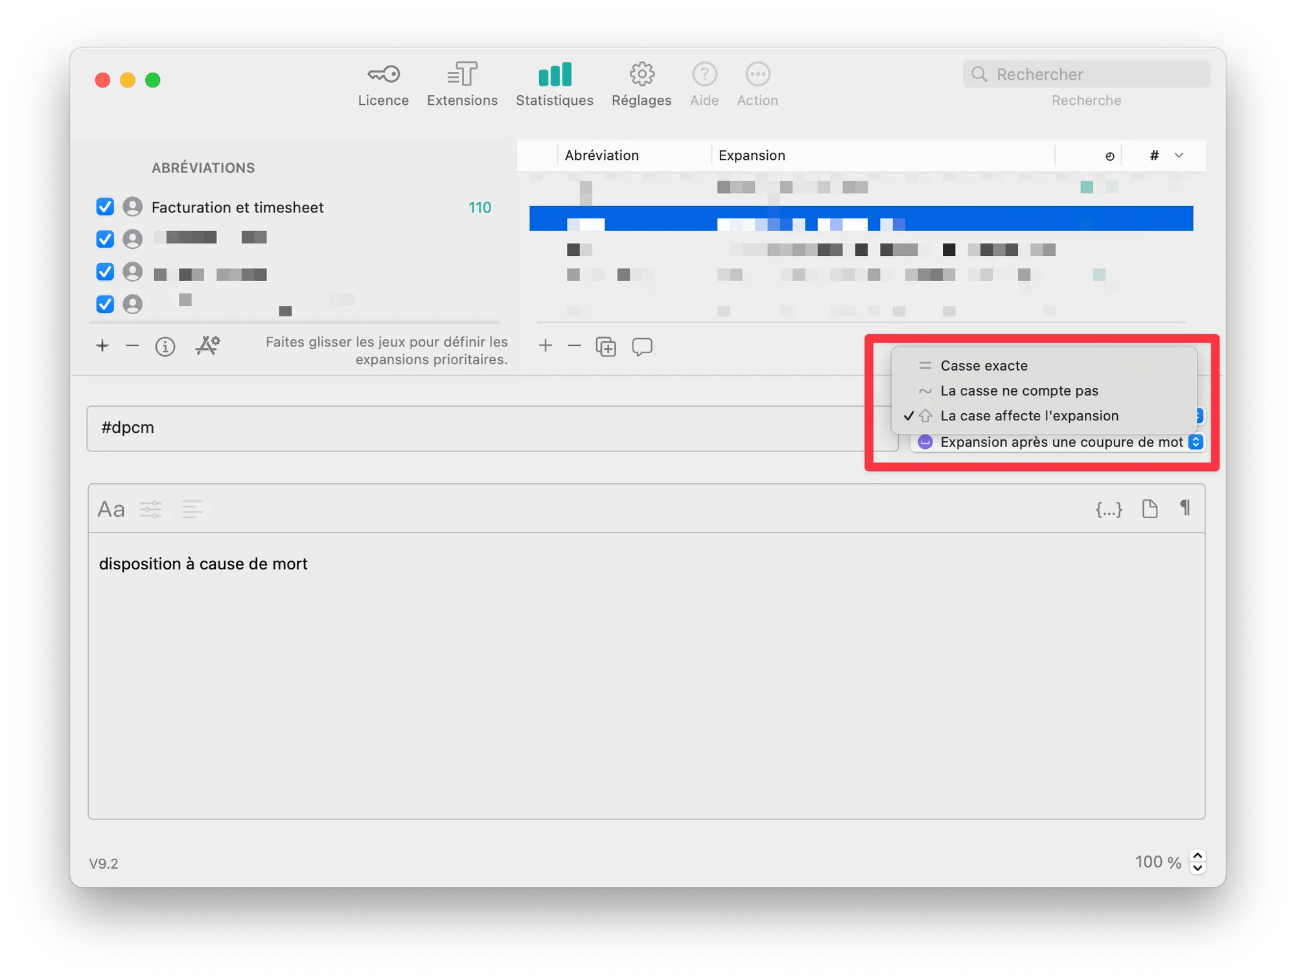Screen dimensions: 1296x980
Task: Click the info icon below abbreviation sets
Action: tap(165, 347)
